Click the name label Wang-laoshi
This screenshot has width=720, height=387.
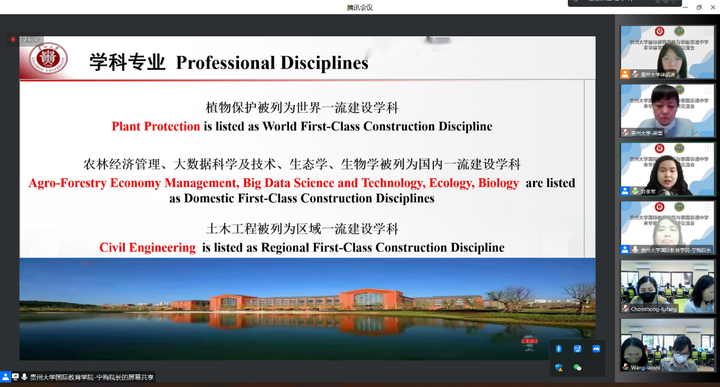click(644, 367)
